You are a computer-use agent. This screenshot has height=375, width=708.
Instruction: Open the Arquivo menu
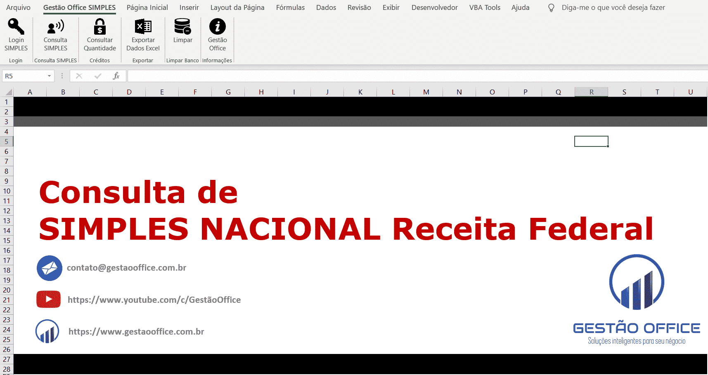(x=18, y=7)
